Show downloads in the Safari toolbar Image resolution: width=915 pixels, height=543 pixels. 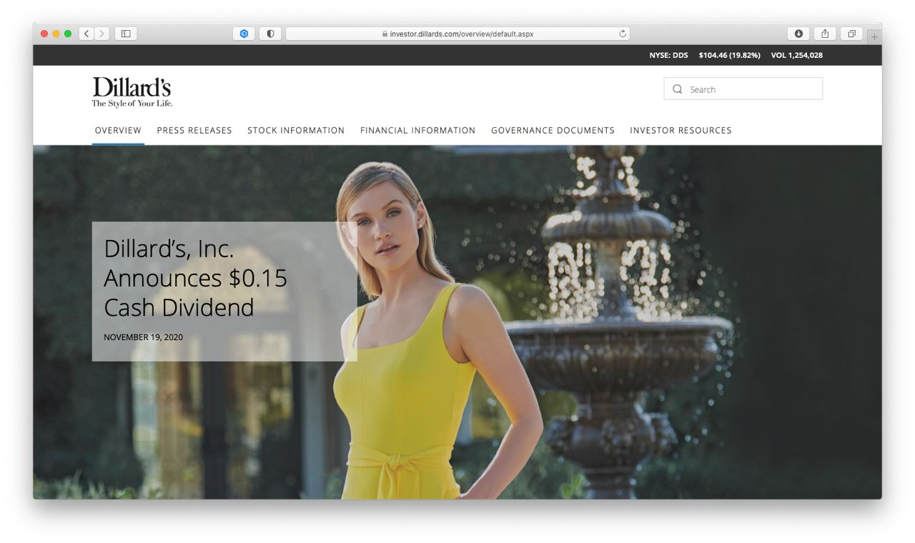tap(798, 34)
